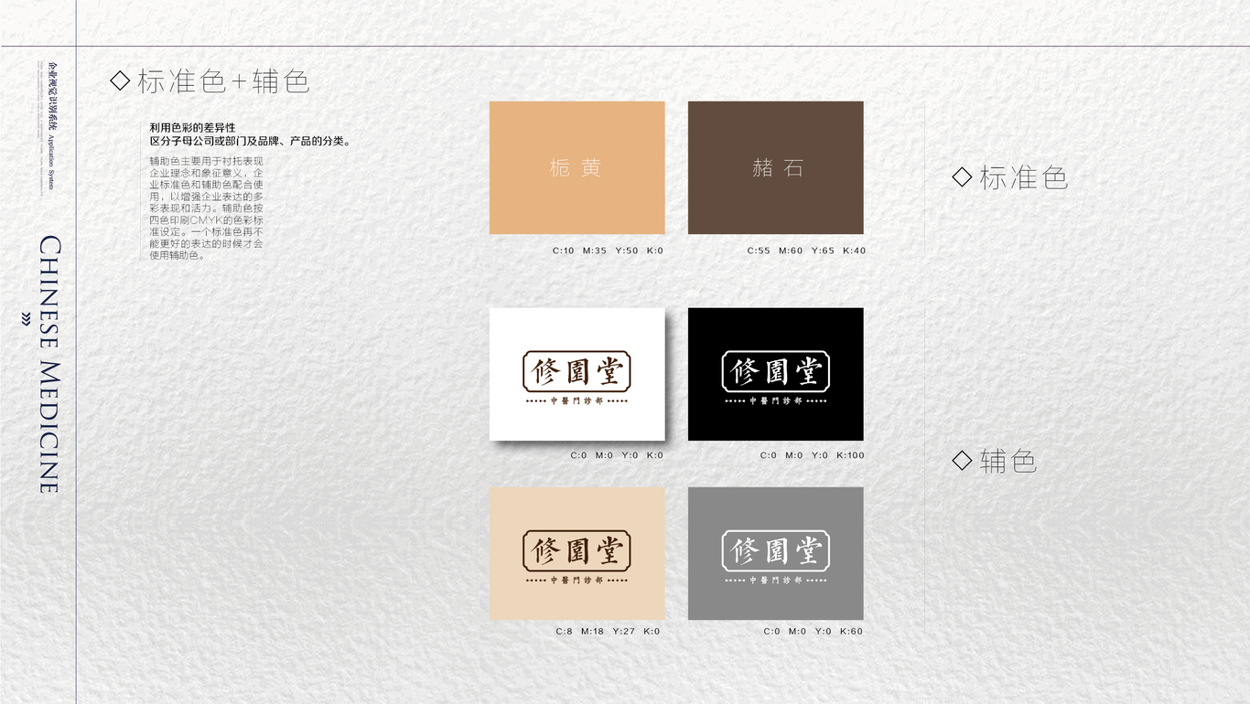The image size is (1250, 704).
Task: Click the 栀黄 orange color swatch
Action: (577, 167)
